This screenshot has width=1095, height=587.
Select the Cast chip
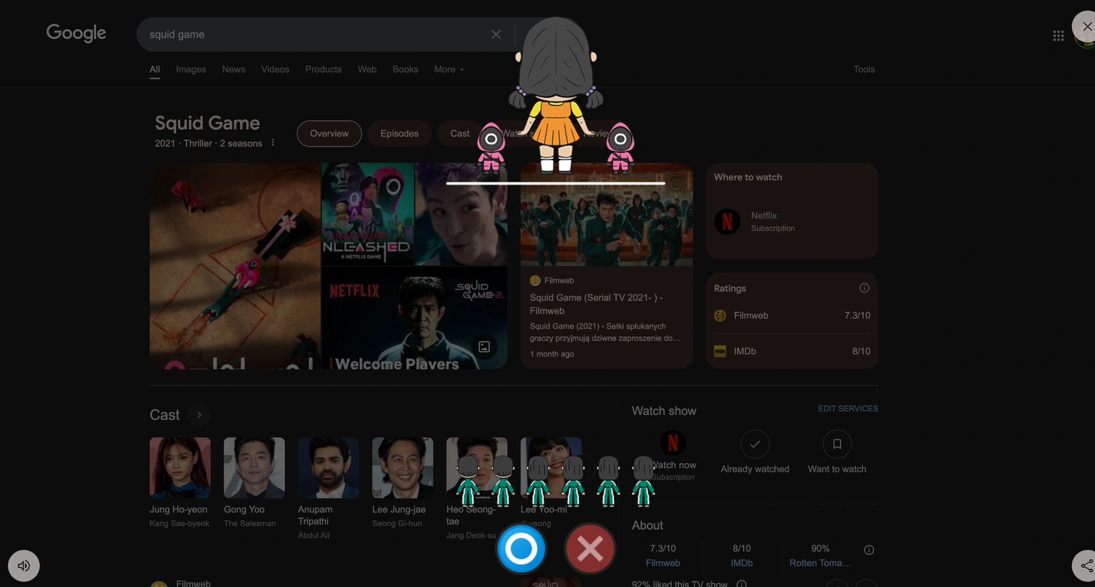point(460,133)
